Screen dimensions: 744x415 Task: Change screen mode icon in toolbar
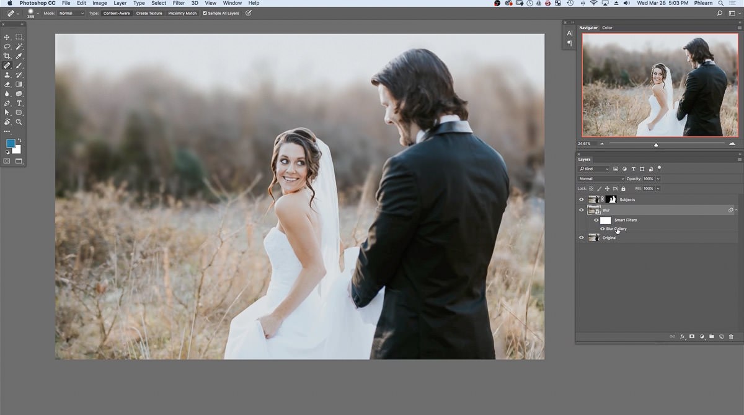[19, 161]
